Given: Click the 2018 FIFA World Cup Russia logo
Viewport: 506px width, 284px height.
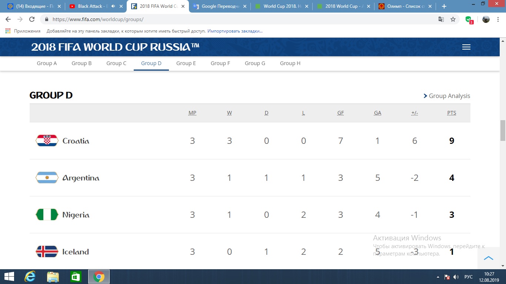Looking at the screenshot, I should click(x=115, y=47).
